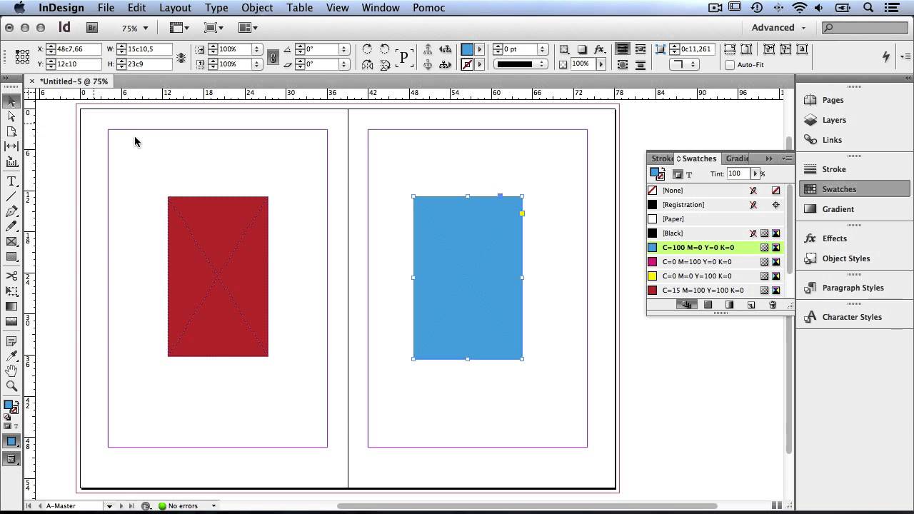Open the effects fx button in control bar
The width and height of the screenshot is (914, 514).
coord(600,49)
